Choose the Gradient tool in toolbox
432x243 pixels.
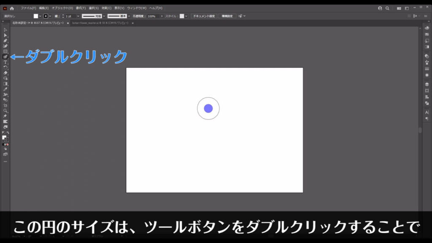pyautogui.click(x=5, y=84)
